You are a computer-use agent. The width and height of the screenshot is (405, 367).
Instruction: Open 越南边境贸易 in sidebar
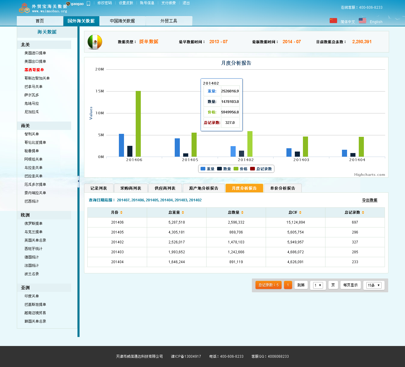35,313
